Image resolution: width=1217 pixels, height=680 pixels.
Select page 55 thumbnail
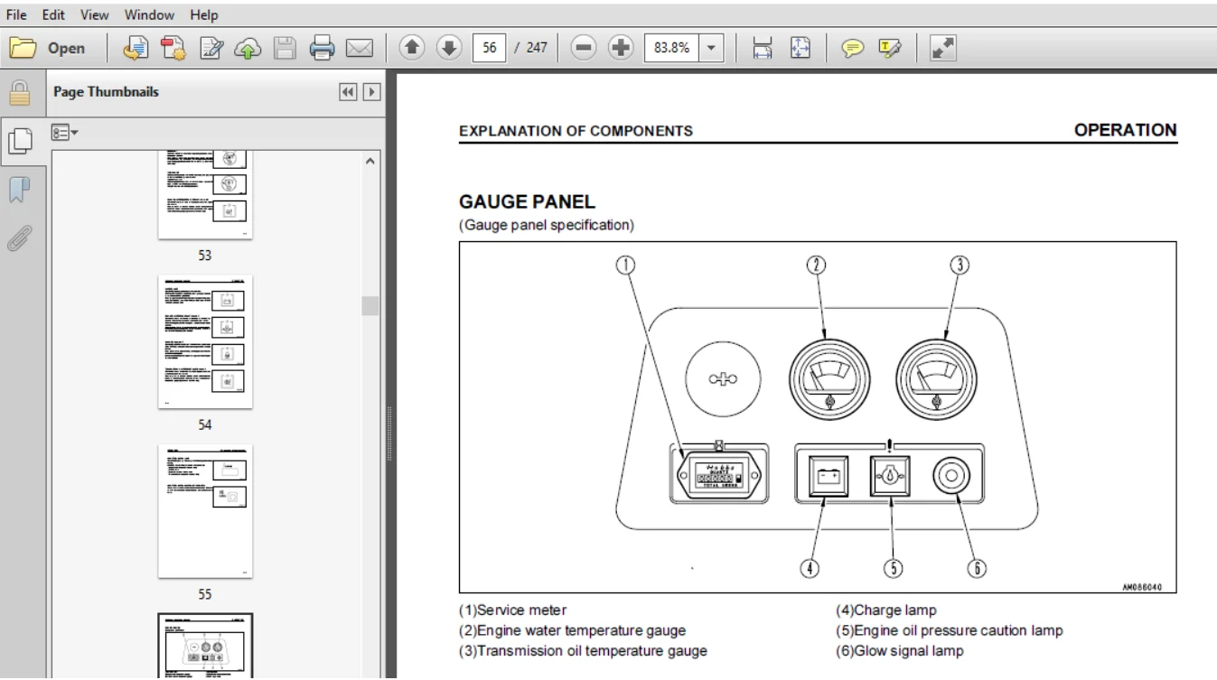(x=205, y=511)
